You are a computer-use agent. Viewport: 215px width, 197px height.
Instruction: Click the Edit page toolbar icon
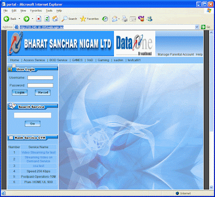pos(133,19)
